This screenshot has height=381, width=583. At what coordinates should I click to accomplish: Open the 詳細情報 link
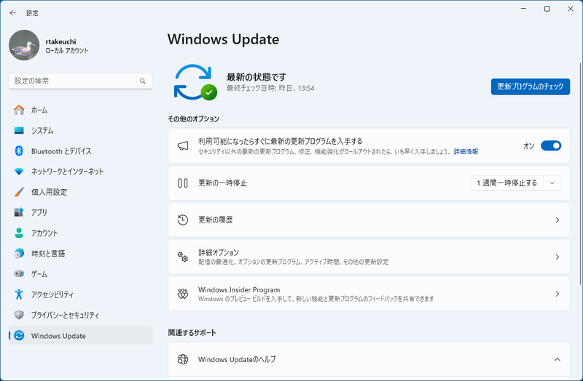coord(466,152)
